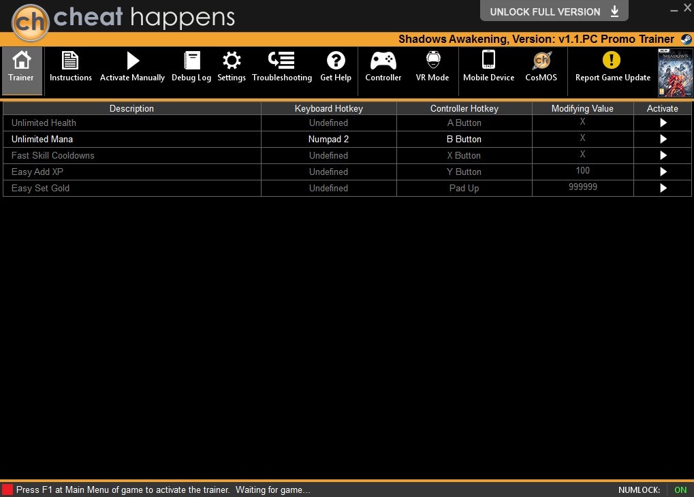Click Pad Up controller hotkey

(464, 189)
